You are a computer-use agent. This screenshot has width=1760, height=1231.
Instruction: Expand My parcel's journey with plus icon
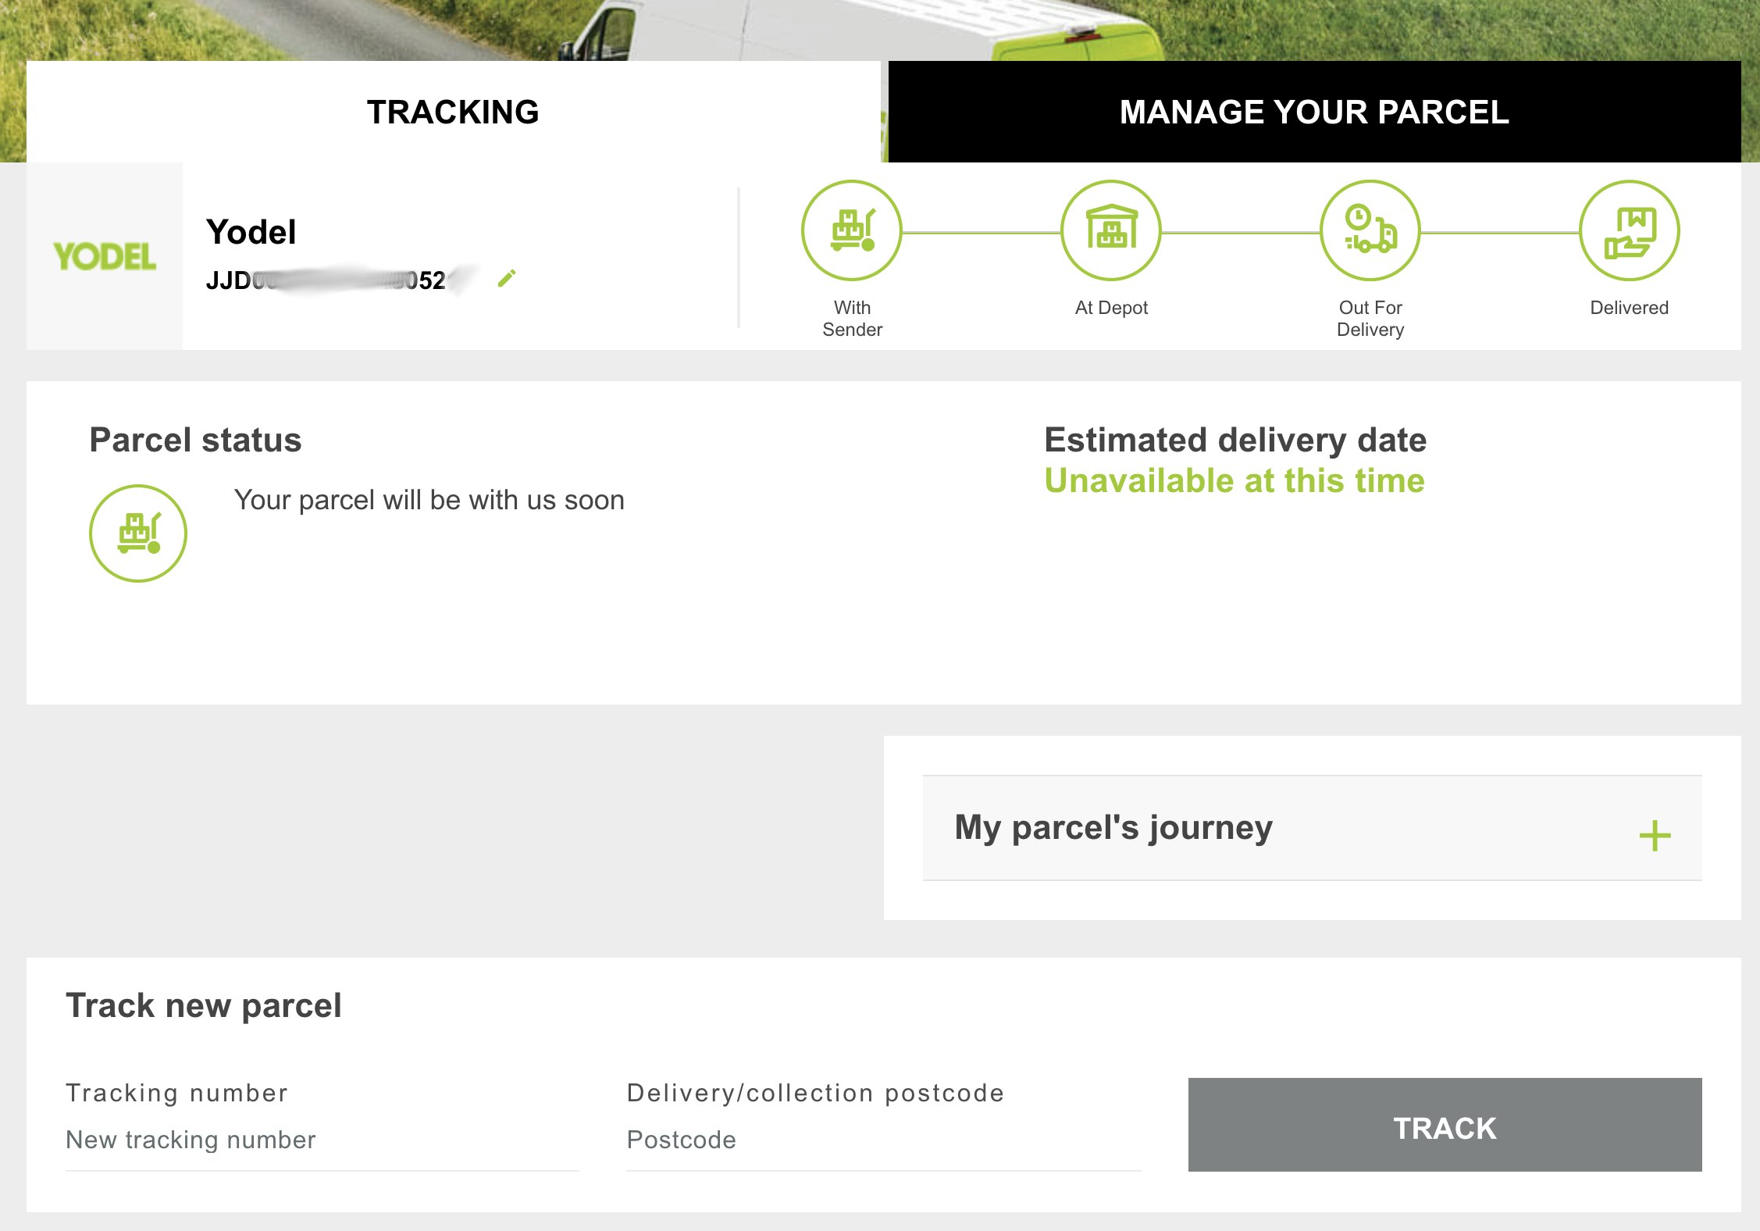(x=1654, y=836)
